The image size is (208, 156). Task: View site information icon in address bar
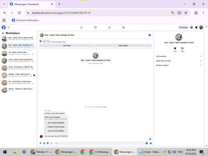coord(28,13)
